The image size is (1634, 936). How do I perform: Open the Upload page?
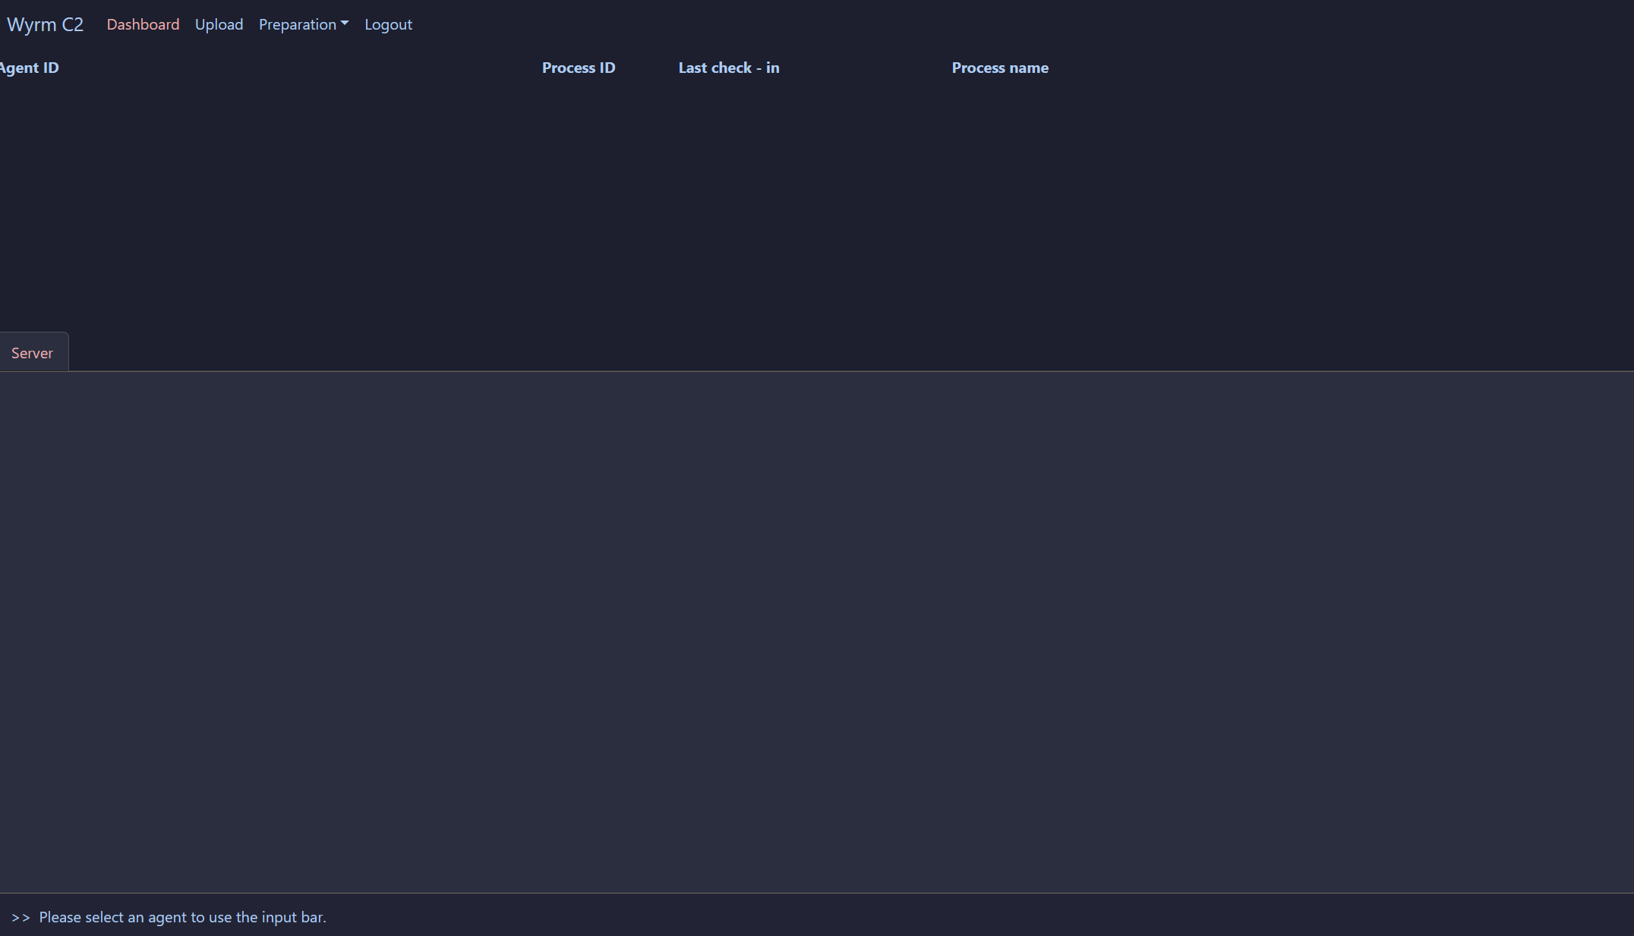pos(219,24)
